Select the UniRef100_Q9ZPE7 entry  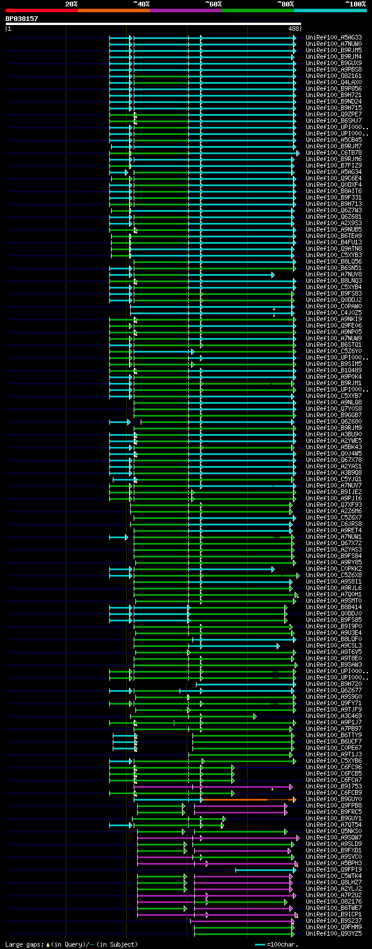(334, 114)
